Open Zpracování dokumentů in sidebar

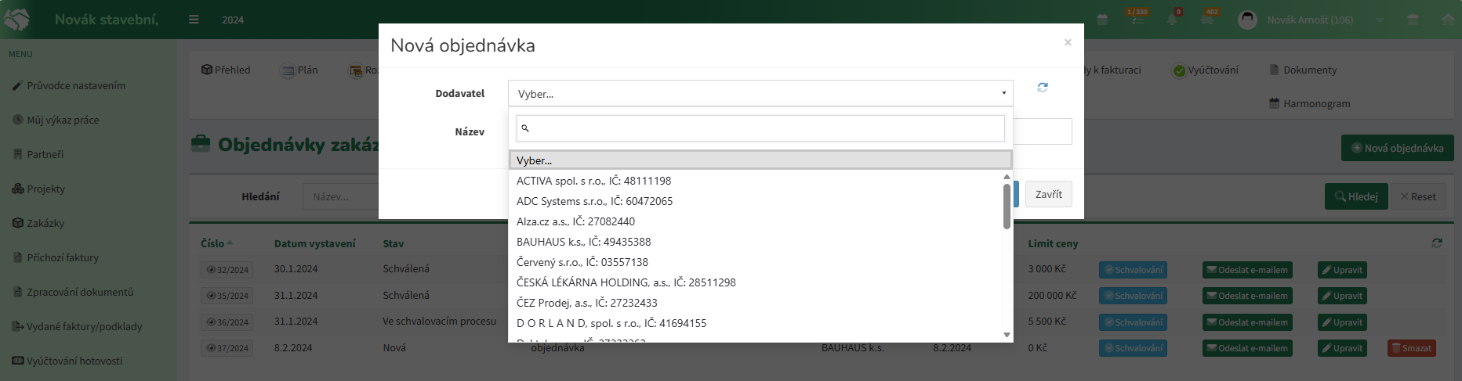80,292
